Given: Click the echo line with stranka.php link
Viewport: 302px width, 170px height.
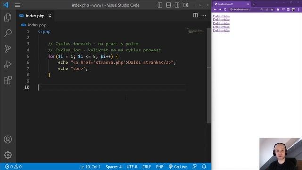Looking at the screenshot, I should click(117, 63).
